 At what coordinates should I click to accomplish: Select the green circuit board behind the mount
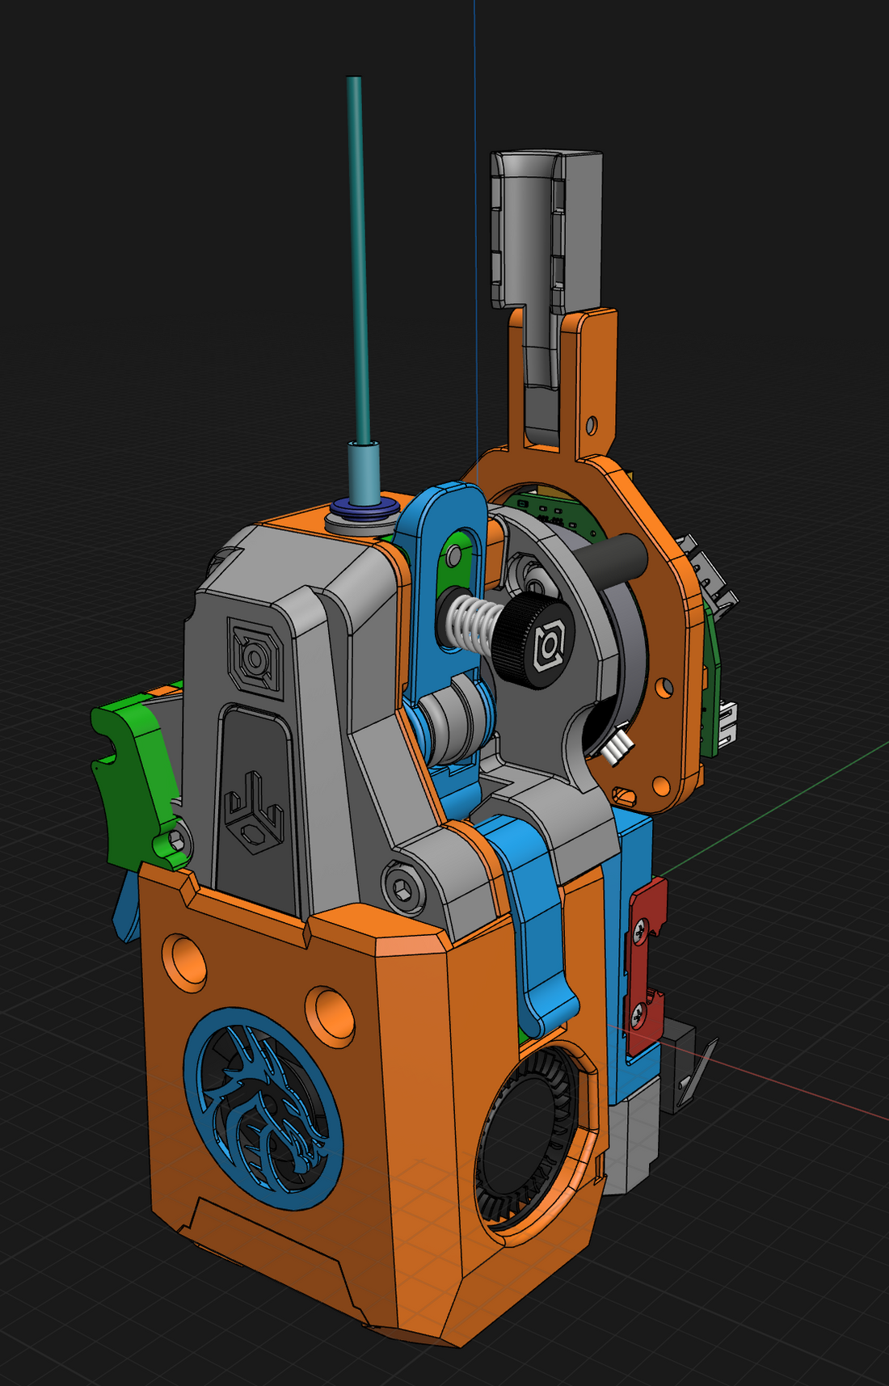click(711, 695)
